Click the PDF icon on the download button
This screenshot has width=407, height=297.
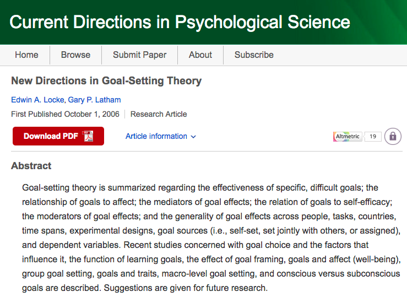88,136
